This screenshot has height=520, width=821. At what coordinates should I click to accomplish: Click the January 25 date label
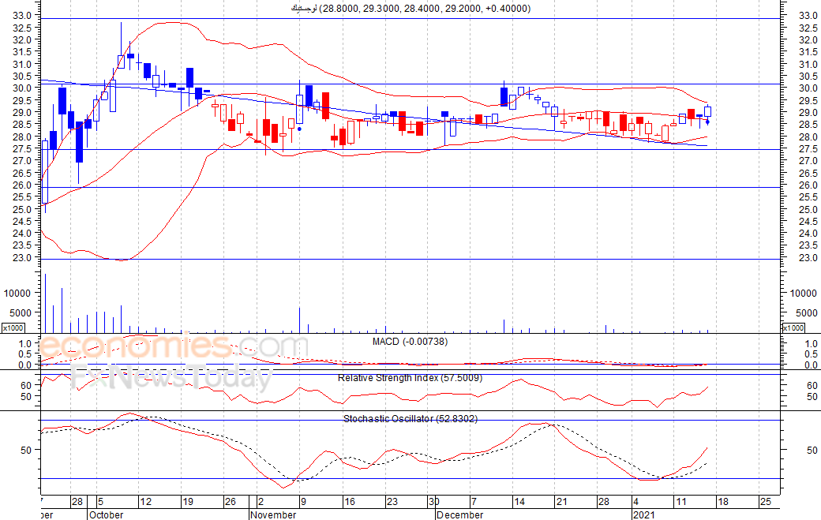[x=766, y=502]
